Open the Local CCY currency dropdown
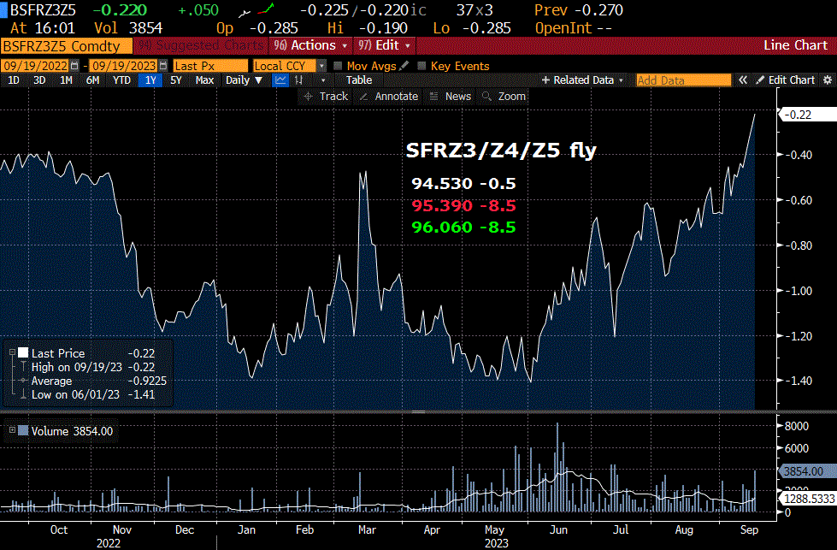The height and width of the screenshot is (550, 837). [321, 66]
